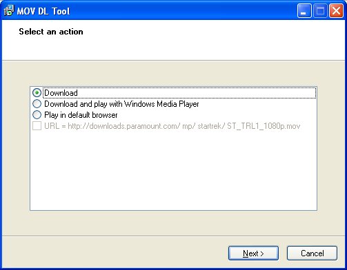
Task: Minimize the MOV DL Tool window
Action: pyautogui.click(x=304, y=10)
